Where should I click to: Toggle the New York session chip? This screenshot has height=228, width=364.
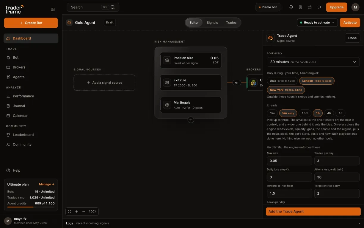[286, 90]
